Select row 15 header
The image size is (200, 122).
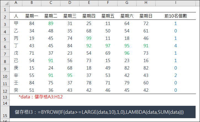click(5, 112)
